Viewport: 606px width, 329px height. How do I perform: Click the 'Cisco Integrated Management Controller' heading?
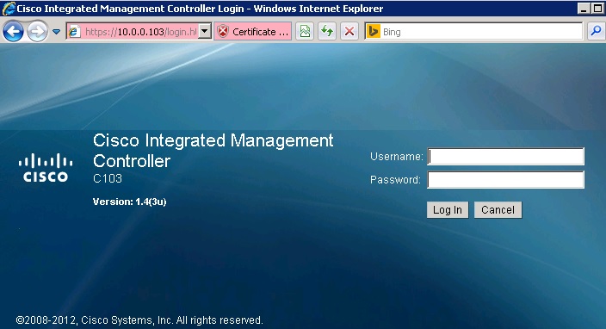pos(213,151)
